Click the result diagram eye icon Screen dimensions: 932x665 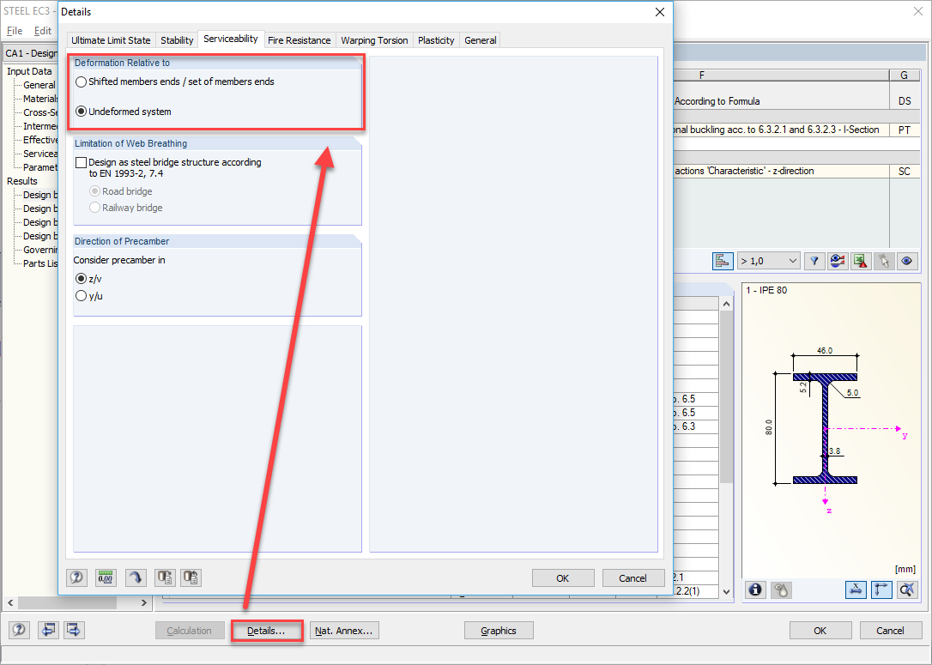[x=838, y=261]
